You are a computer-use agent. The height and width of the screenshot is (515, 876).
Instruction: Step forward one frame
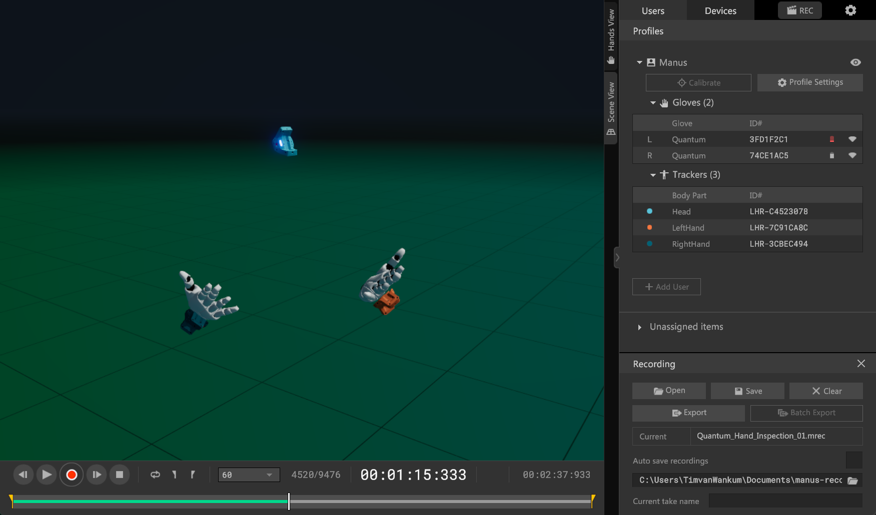96,475
